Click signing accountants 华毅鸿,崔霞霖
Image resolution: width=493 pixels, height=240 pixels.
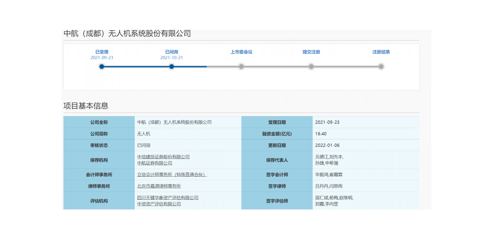tap(329, 174)
